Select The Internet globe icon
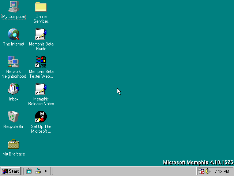 14,34
